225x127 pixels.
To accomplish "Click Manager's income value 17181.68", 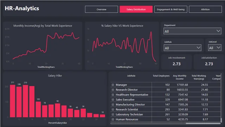I will click(182, 85).
